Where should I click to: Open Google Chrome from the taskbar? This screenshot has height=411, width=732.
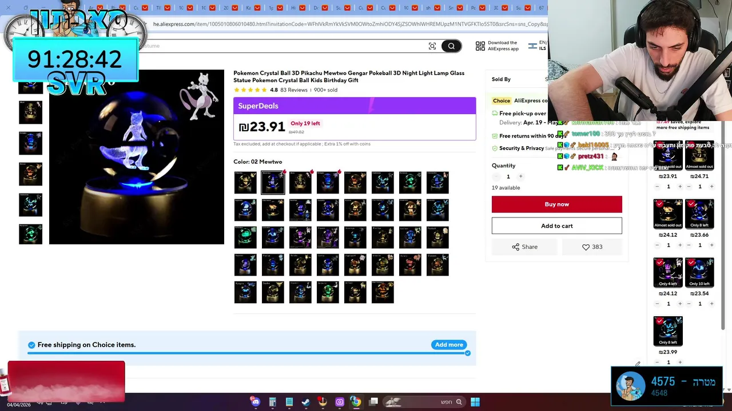(356, 402)
